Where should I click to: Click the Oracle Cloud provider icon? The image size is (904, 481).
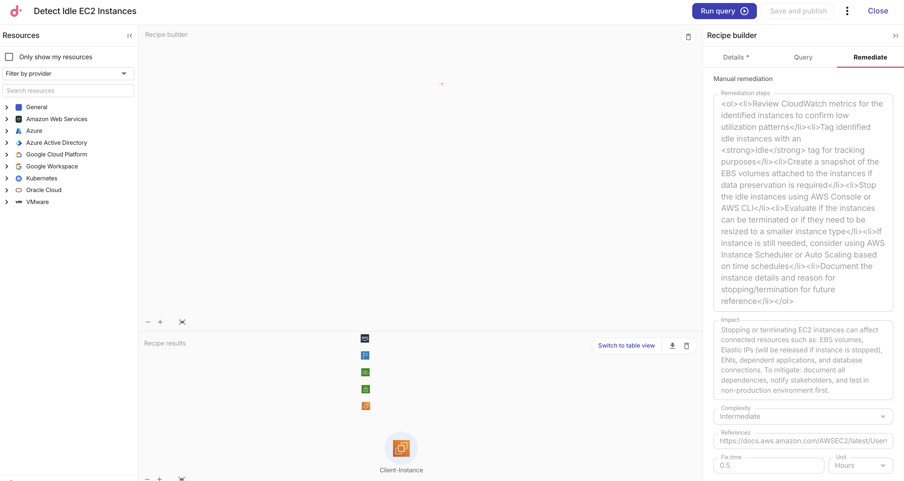click(19, 190)
